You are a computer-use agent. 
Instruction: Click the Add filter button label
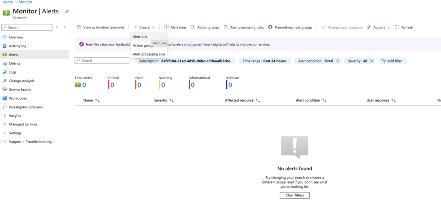(394, 61)
